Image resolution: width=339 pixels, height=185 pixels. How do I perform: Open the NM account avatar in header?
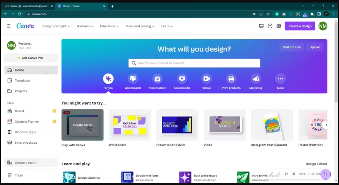coord(323,26)
